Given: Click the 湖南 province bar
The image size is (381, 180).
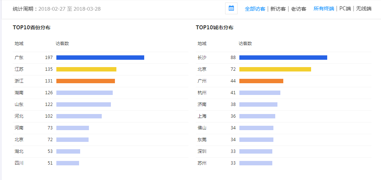Looking at the screenshot, I should [85, 93].
